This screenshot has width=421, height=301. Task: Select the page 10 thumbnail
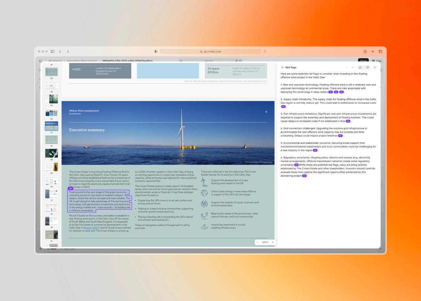pos(51,181)
